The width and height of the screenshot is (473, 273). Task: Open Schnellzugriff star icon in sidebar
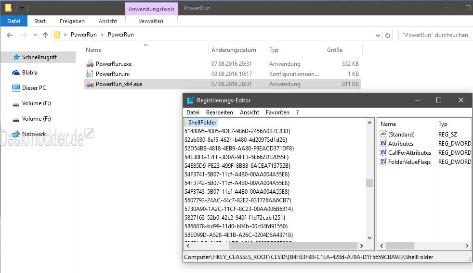pos(16,57)
